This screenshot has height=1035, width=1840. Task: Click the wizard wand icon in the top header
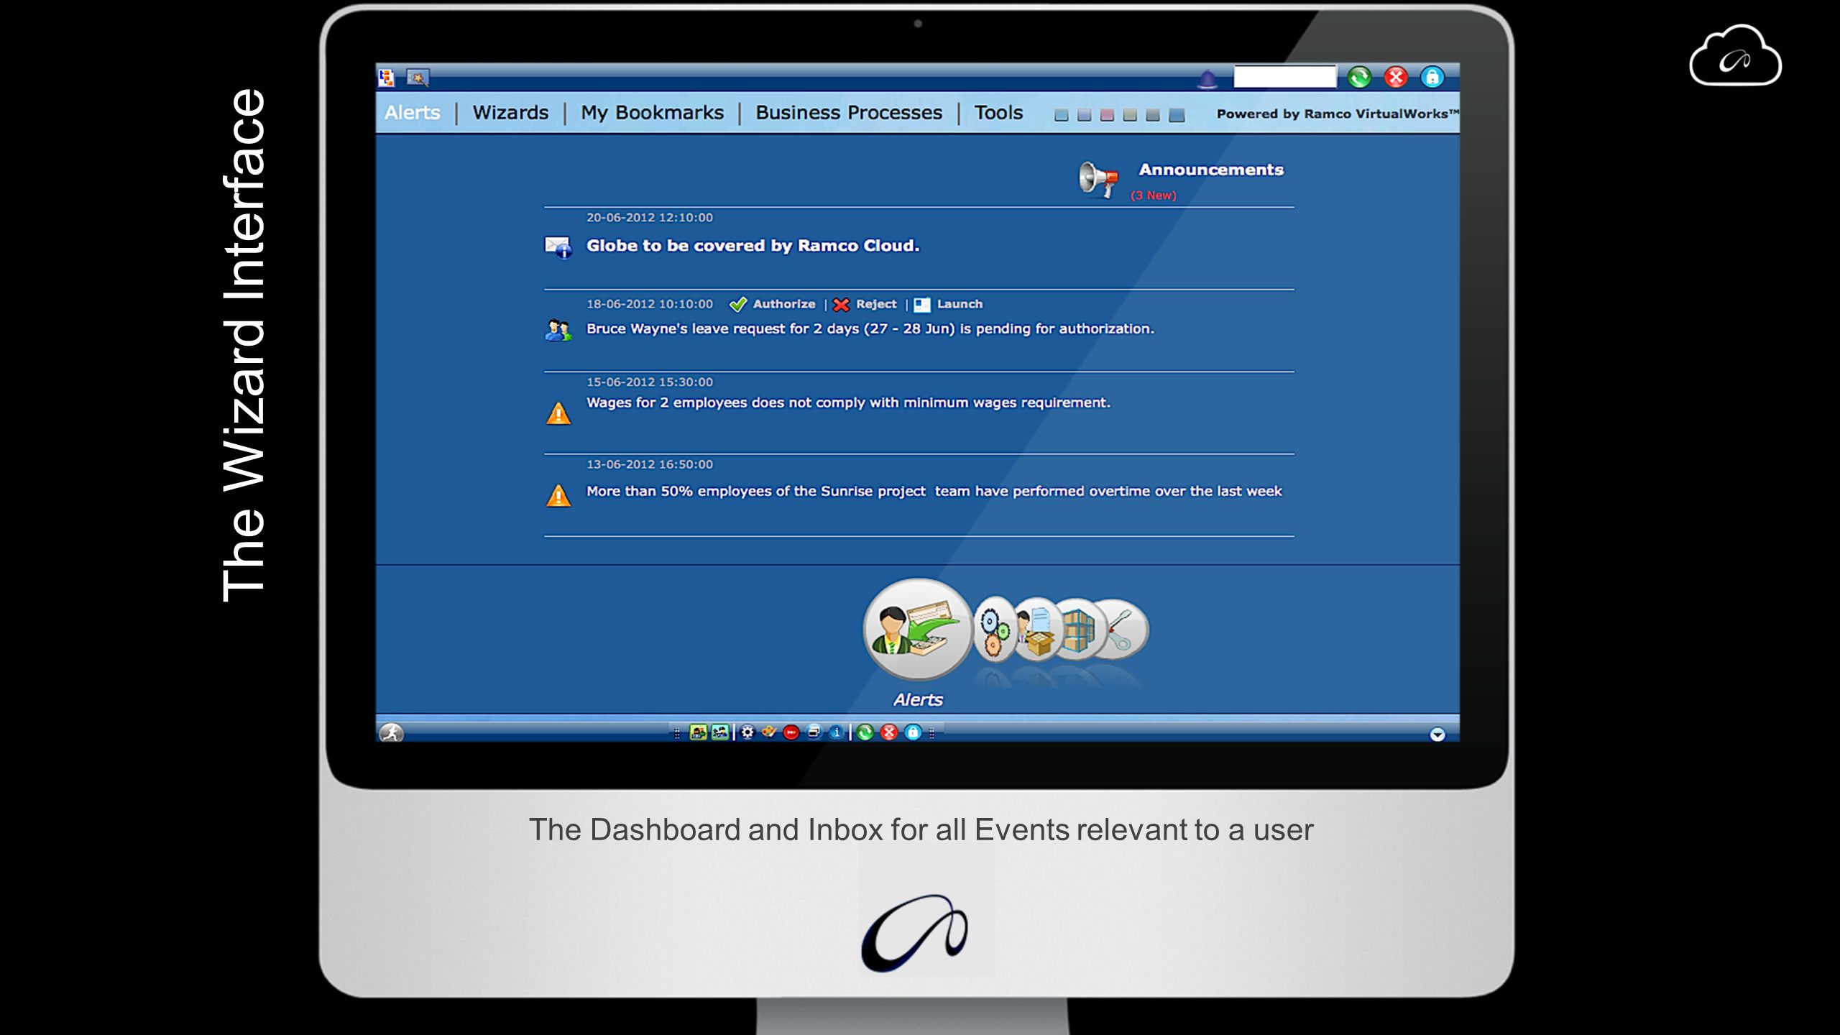(418, 78)
